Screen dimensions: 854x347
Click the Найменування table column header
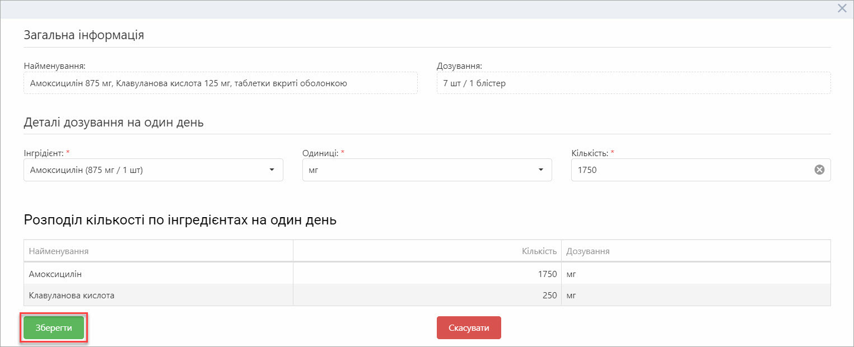(59, 251)
